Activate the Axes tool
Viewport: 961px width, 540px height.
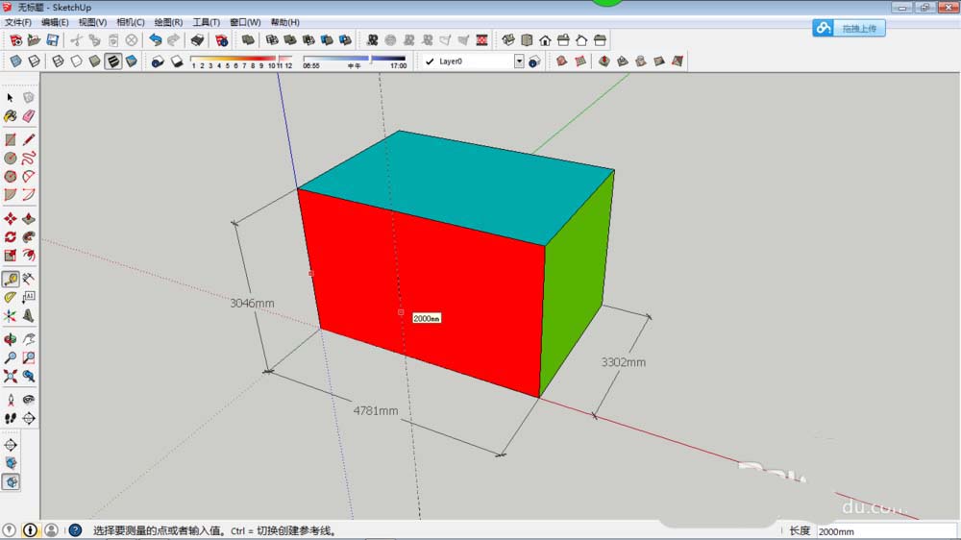(10, 316)
